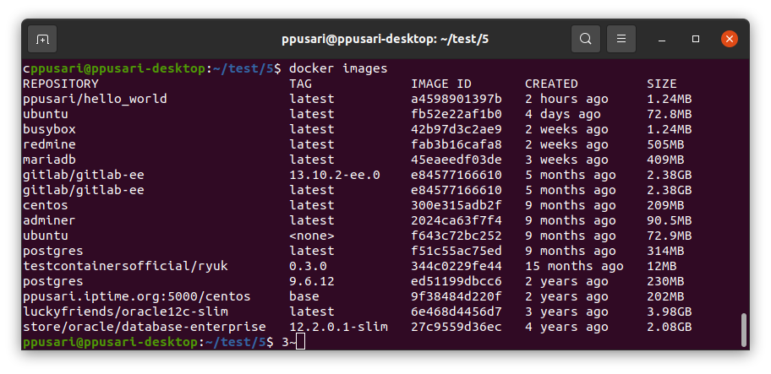This screenshot has width=771, height=374.
Task: Click the 13.10.2-ee.0 tag
Action: 335,176
